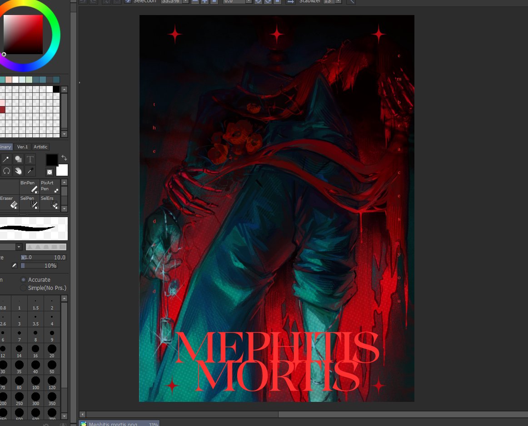Viewport: 528px width, 426px height.
Task: Pick brush size preset 7
Action: coord(19,335)
